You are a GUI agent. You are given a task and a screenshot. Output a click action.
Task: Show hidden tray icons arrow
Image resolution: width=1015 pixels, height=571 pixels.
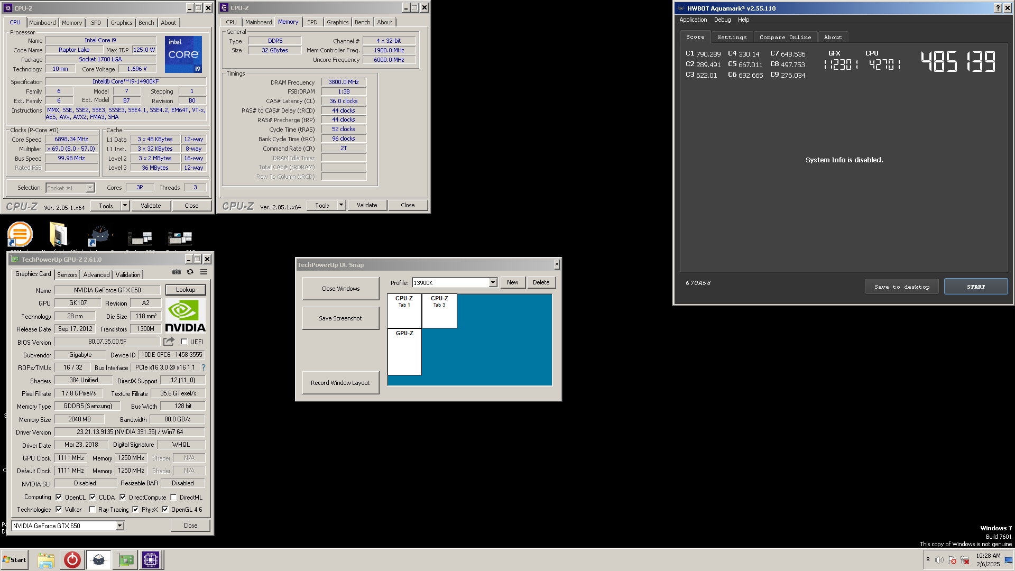coord(928,559)
